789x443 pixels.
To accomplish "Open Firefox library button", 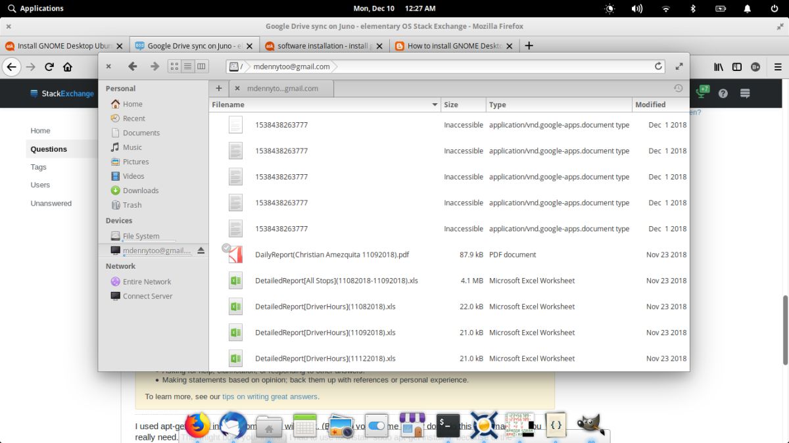I will [x=719, y=66].
